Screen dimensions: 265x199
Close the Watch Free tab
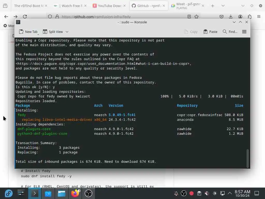tap(85, 6)
